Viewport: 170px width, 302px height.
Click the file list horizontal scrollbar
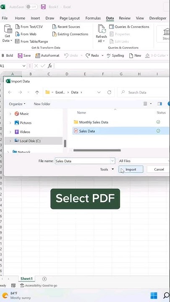coord(97,150)
